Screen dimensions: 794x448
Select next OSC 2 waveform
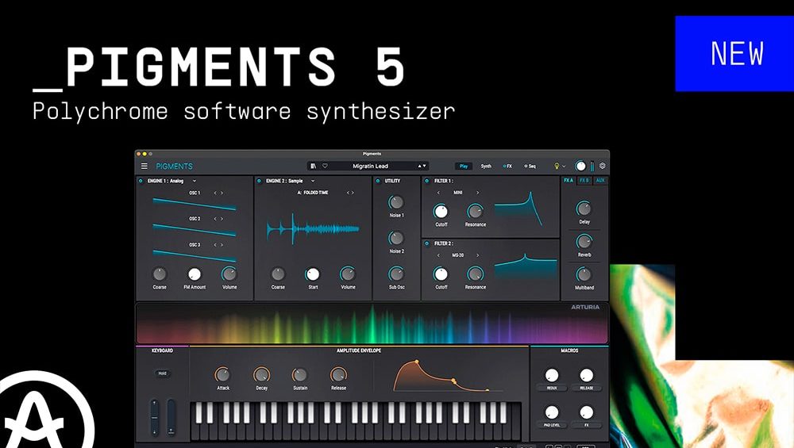click(x=222, y=219)
